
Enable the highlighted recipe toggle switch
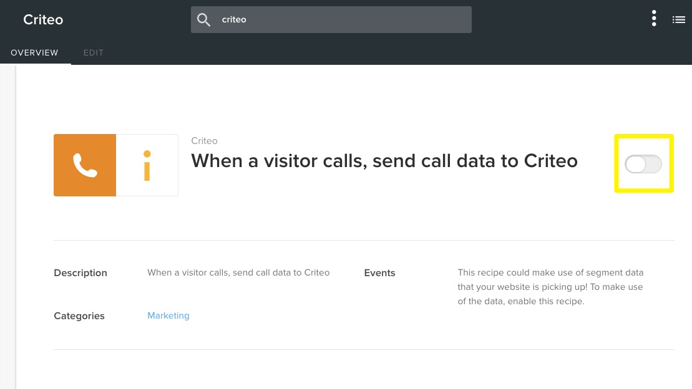(x=643, y=163)
